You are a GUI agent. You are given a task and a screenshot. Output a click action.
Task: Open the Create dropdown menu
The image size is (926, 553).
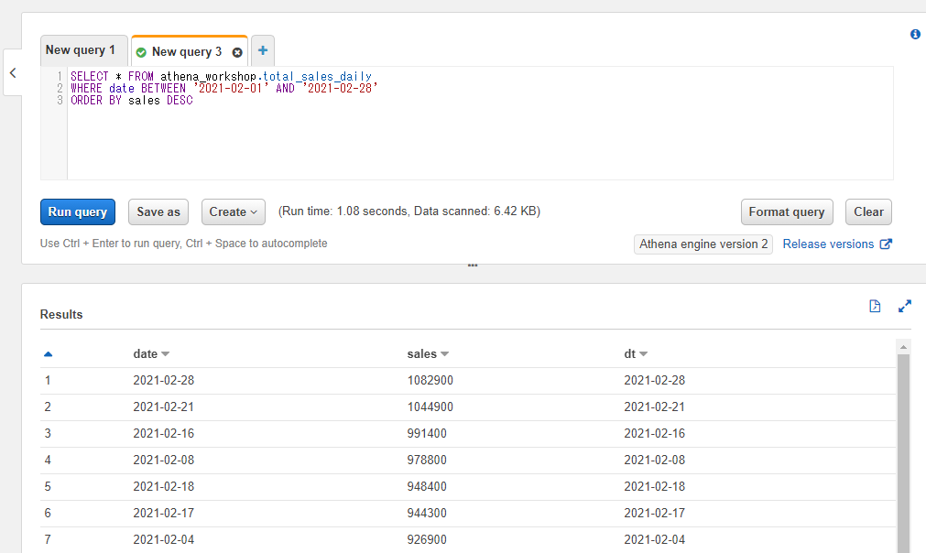[234, 211]
